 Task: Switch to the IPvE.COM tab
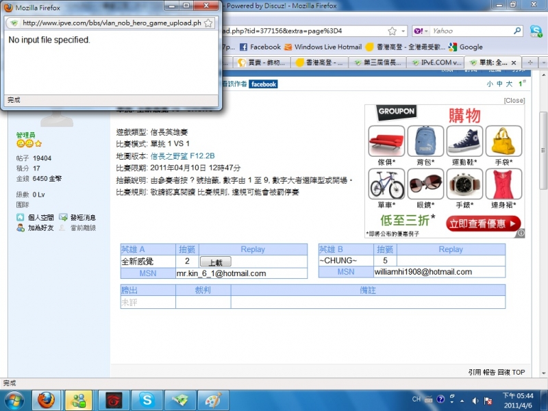[x=438, y=62]
